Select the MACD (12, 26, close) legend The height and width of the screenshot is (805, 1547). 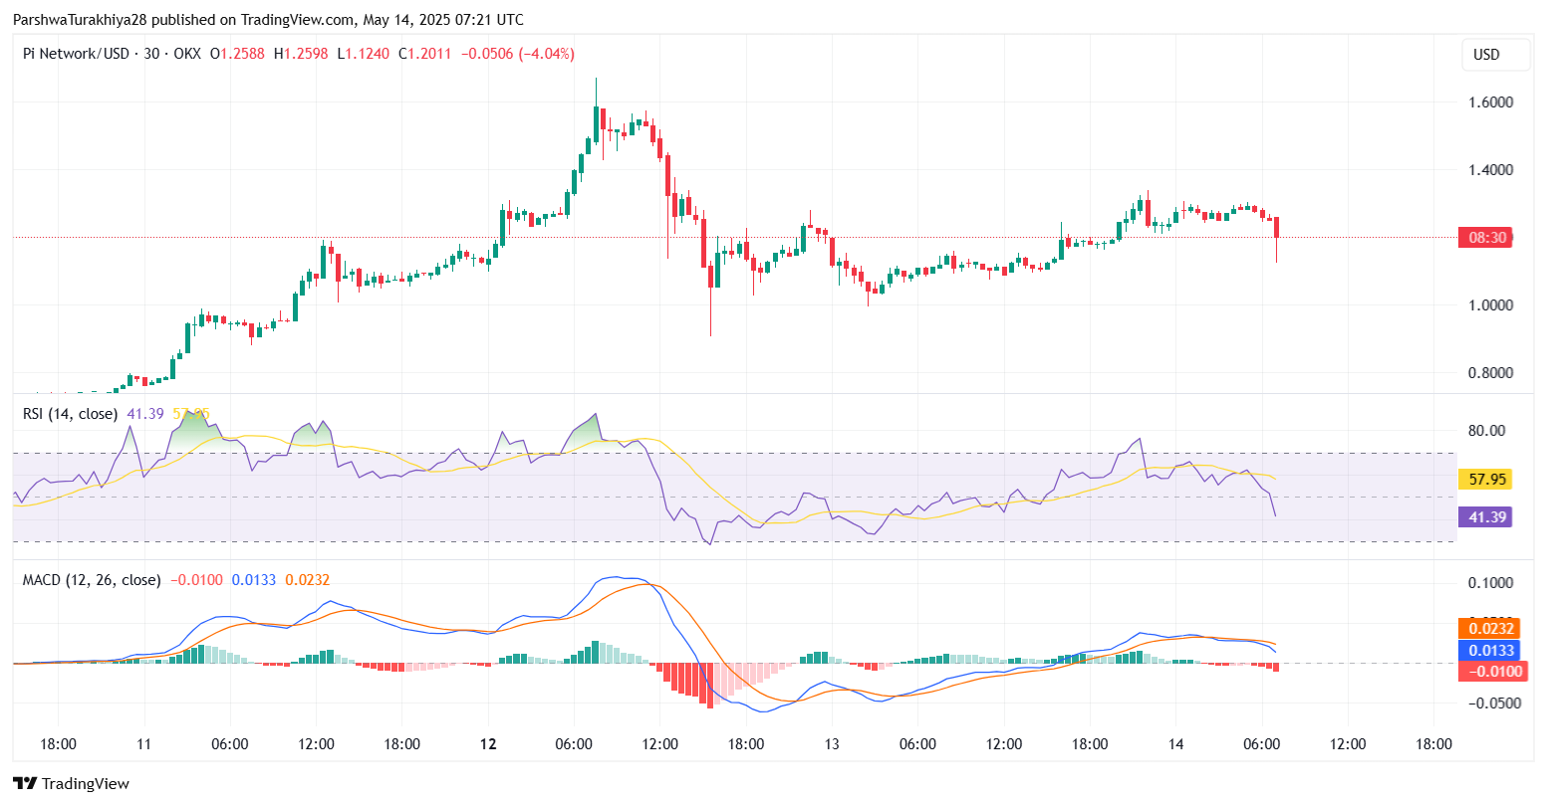[92, 579]
